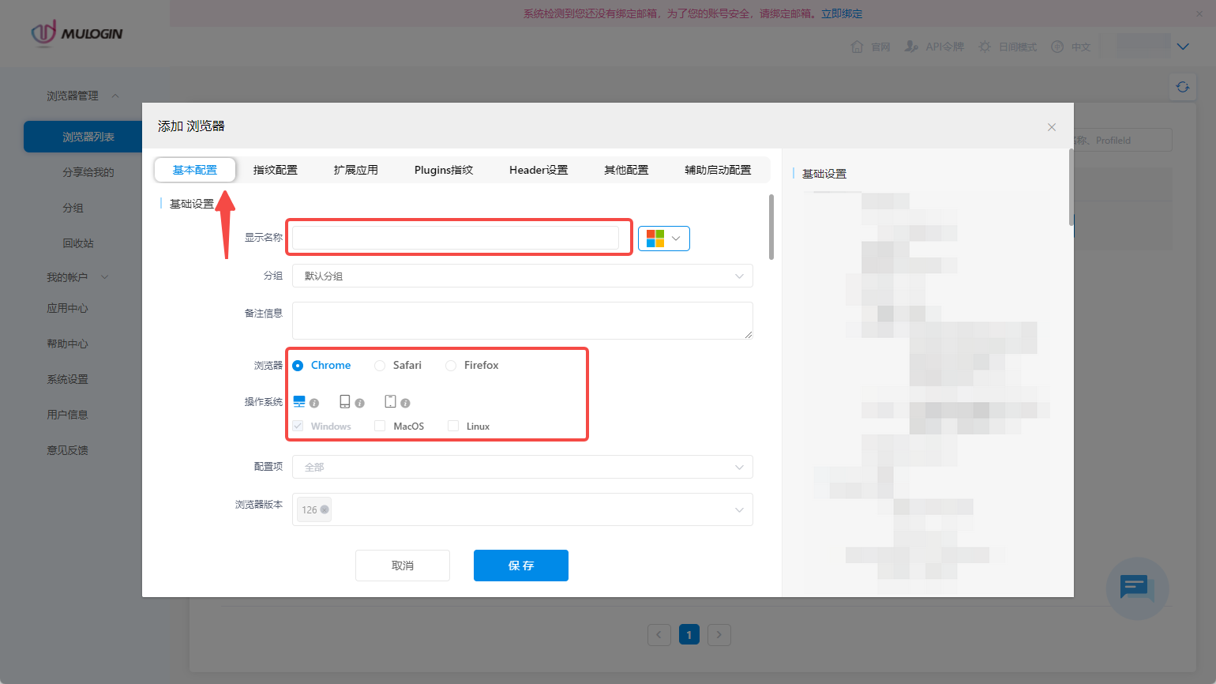This screenshot has width=1216, height=684.
Task: Select Safari as the browser
Action: (x=398, y=365)
